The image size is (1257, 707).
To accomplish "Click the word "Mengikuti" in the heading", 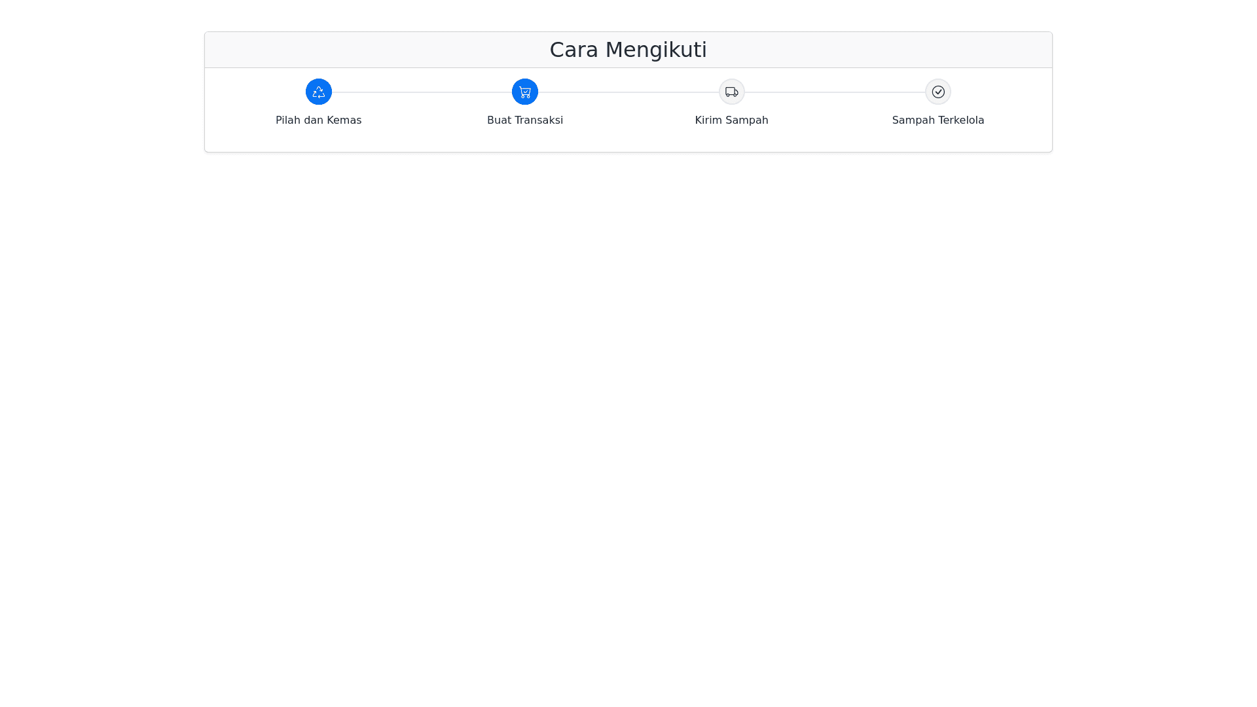I will [x=655, y=50].
